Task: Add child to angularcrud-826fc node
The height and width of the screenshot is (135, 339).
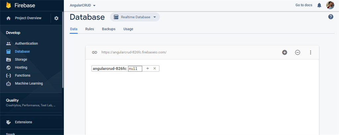Action: click(148, 68)
